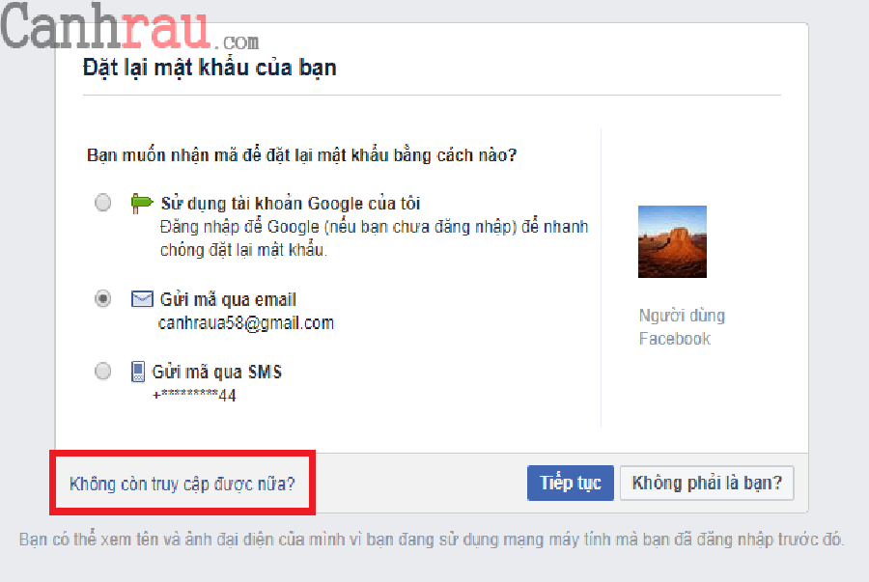The image size is (869, 582).
Task: Click the desert rock profile picture
Action: coord(672,241)
